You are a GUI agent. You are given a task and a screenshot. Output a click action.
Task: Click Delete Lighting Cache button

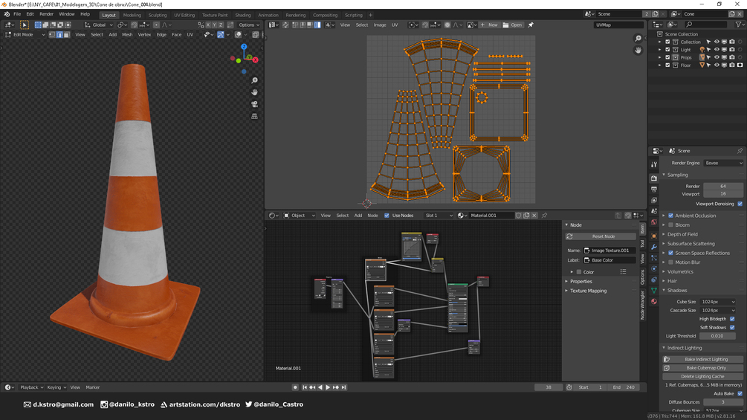[x=703, y=377]
